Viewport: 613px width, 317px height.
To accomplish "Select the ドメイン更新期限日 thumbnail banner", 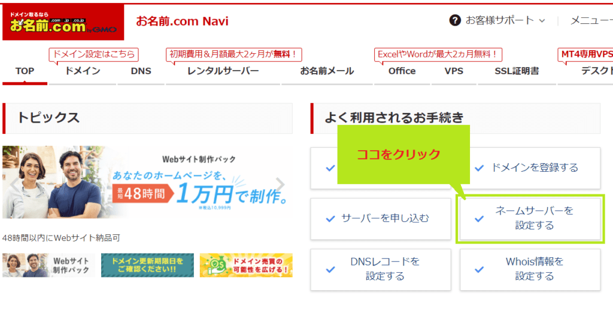I will [x=147, y=266].
